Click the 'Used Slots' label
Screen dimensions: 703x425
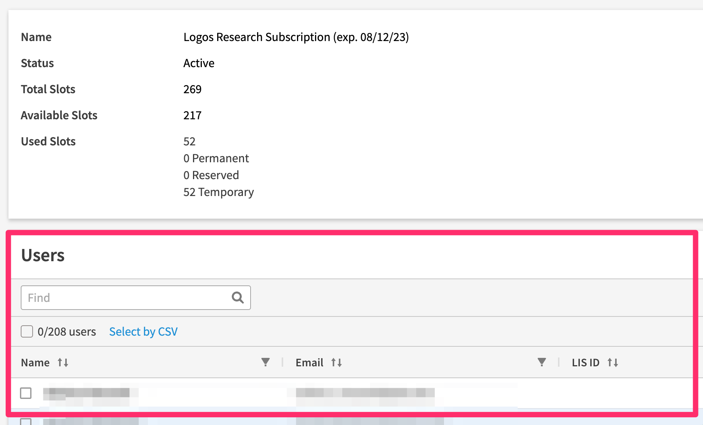point(48,141)
